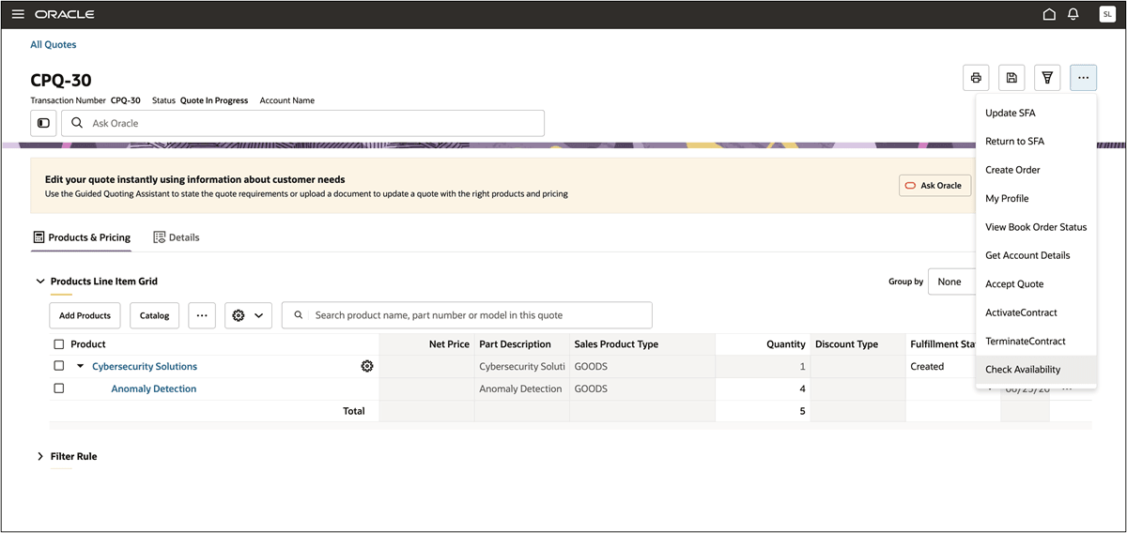
Task: Choose Update SFA from the menu
Action: 1036,113
